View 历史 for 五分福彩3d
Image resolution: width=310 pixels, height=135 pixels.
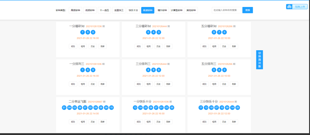click(x=224, y=46)
